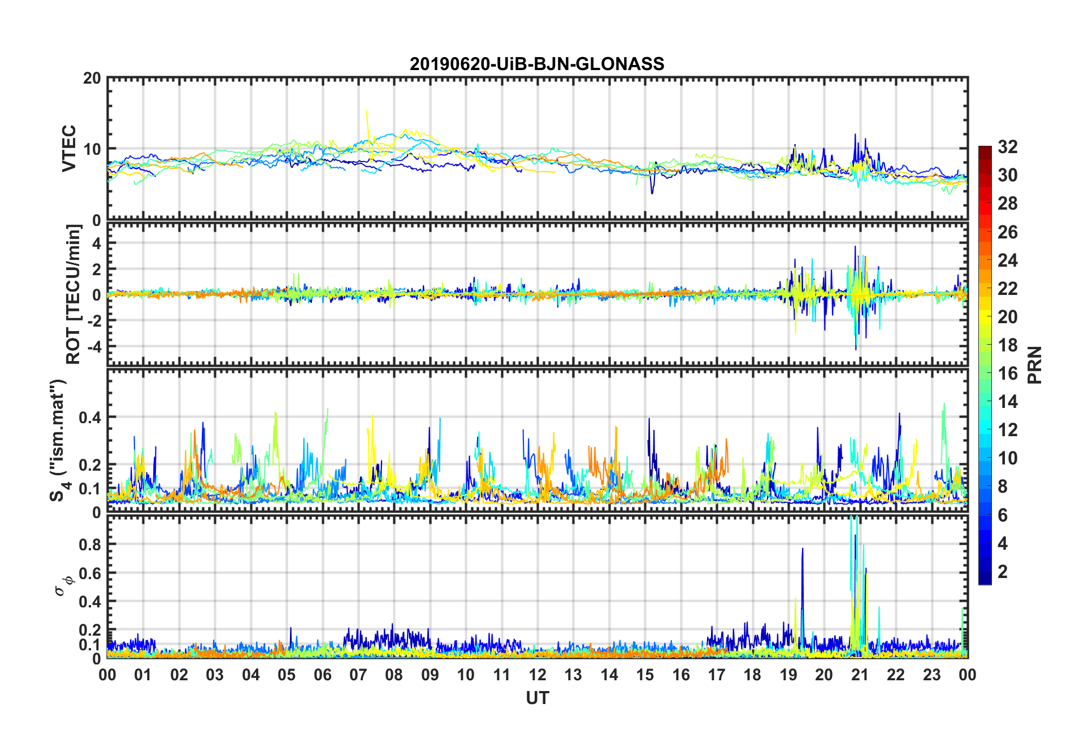Click the ROT [TECU/min] axis label

(73, 294)
